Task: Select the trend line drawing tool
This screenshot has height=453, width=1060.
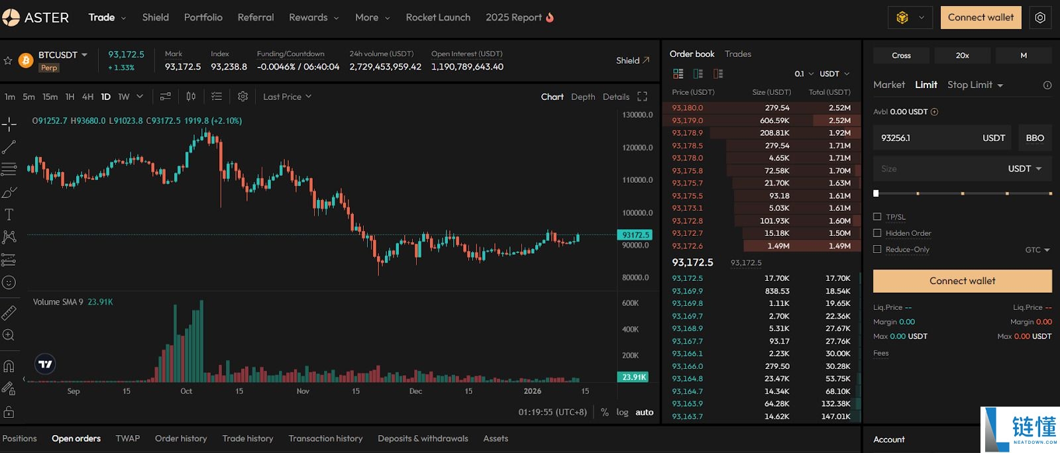Action: pos(9,147)
